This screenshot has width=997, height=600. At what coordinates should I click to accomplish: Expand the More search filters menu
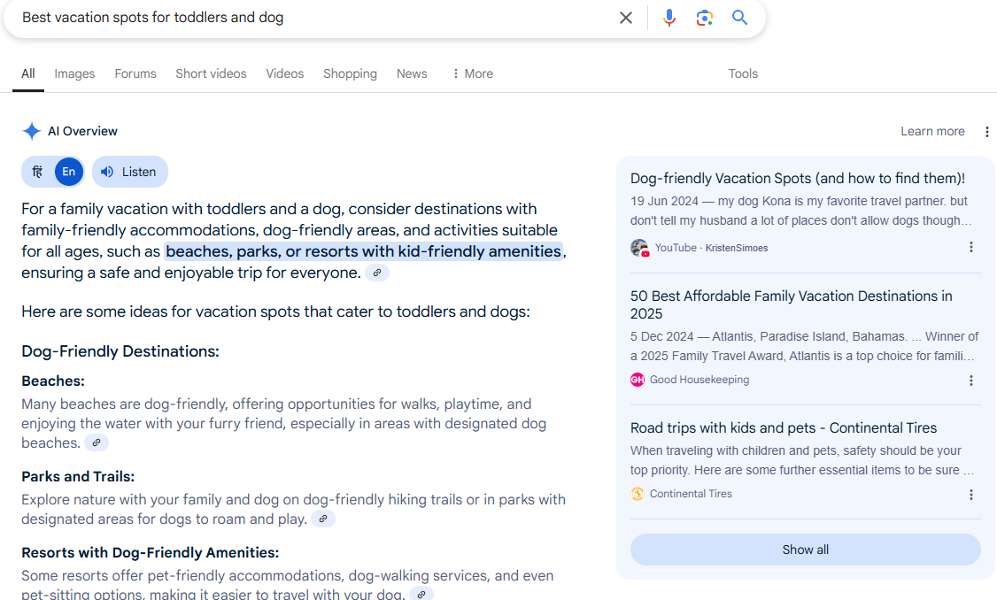(x=472, y=73)
